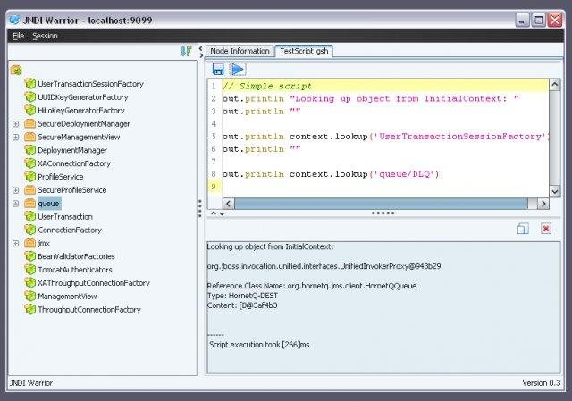Click the horizontal divider dots below the editor
Image resolution: width=572 pixels, height=401 pixels.
[383, 213]
